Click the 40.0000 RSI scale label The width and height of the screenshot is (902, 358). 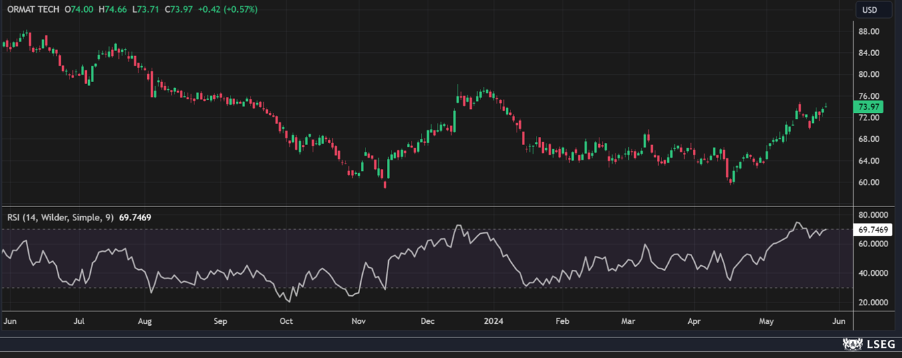pyautogui.click(x=872, y=273)
